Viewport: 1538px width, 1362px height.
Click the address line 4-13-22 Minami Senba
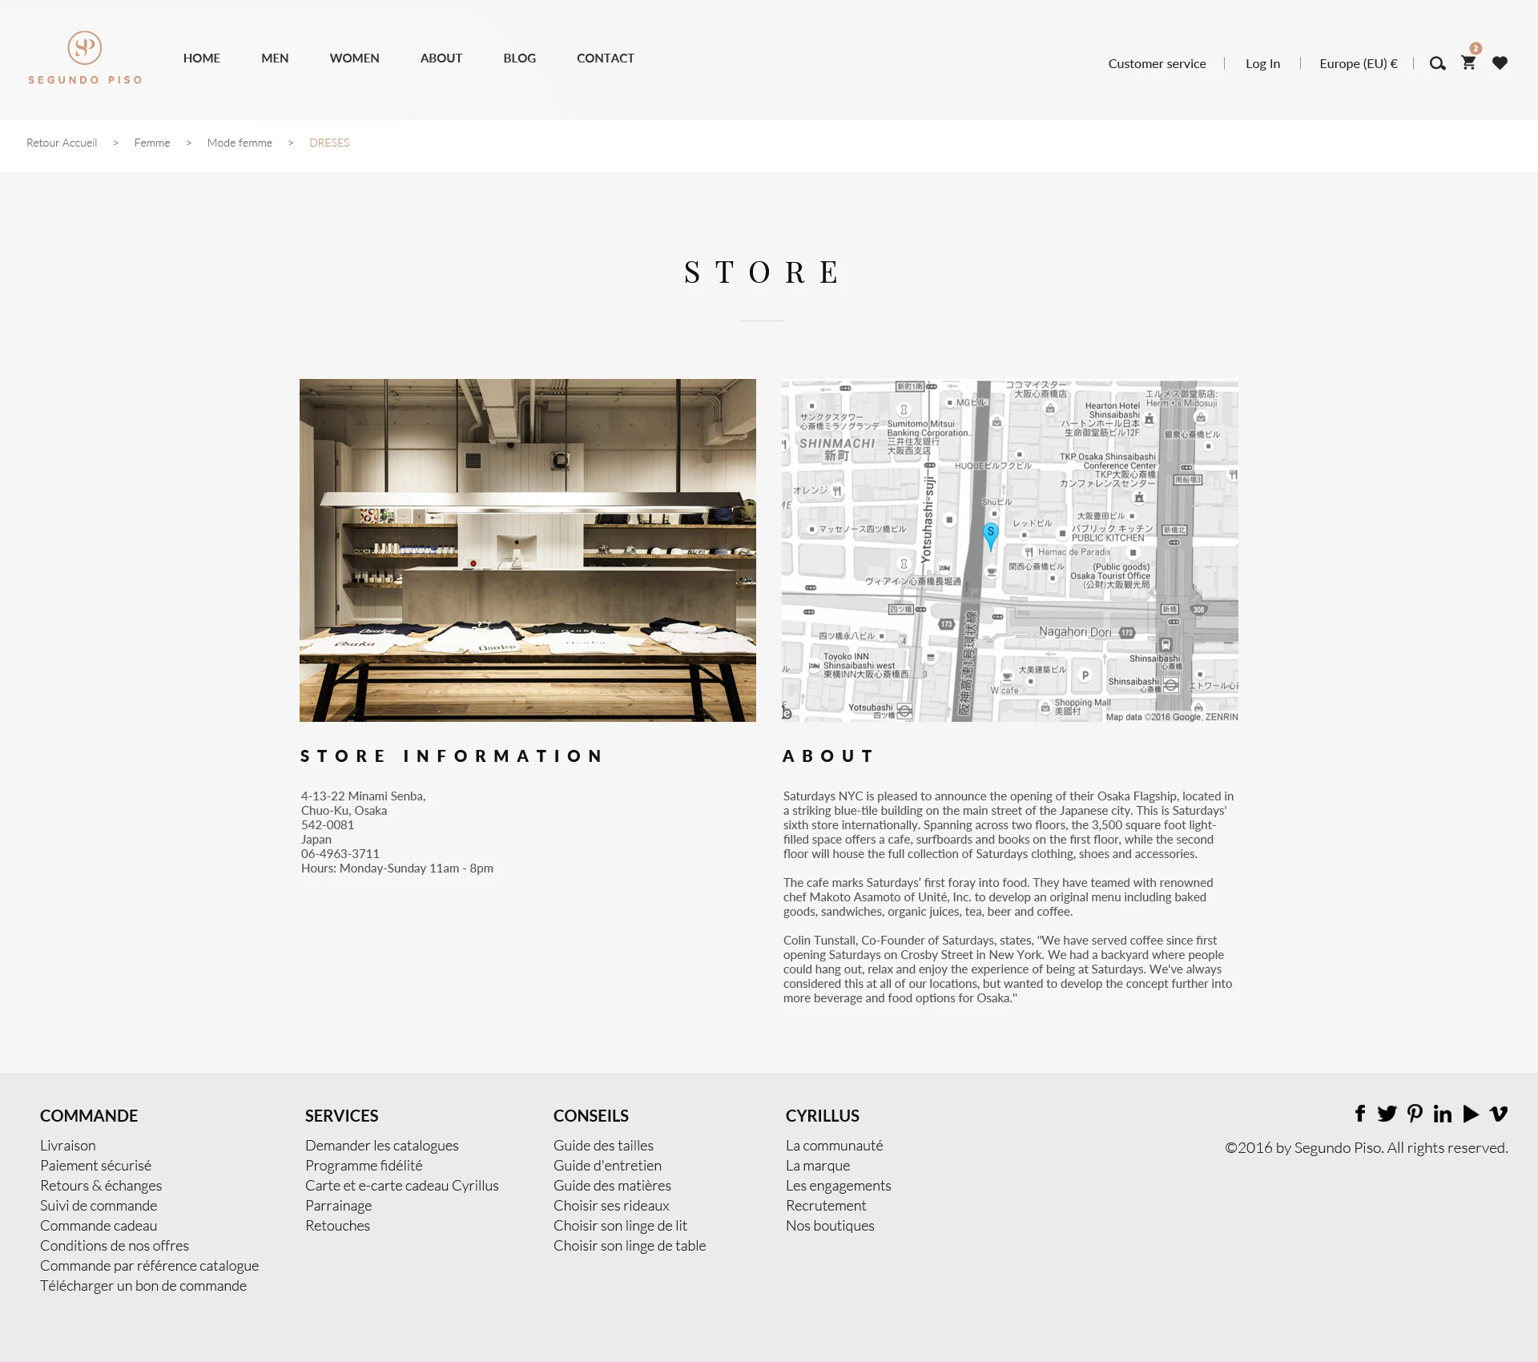[364, 796]
